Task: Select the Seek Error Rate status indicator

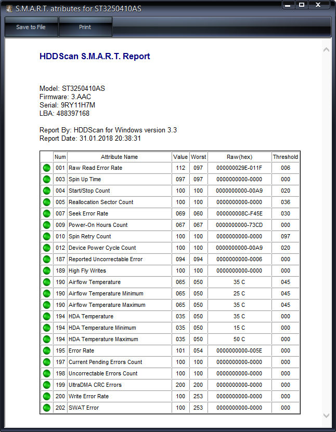Action: tap(46, 213)
